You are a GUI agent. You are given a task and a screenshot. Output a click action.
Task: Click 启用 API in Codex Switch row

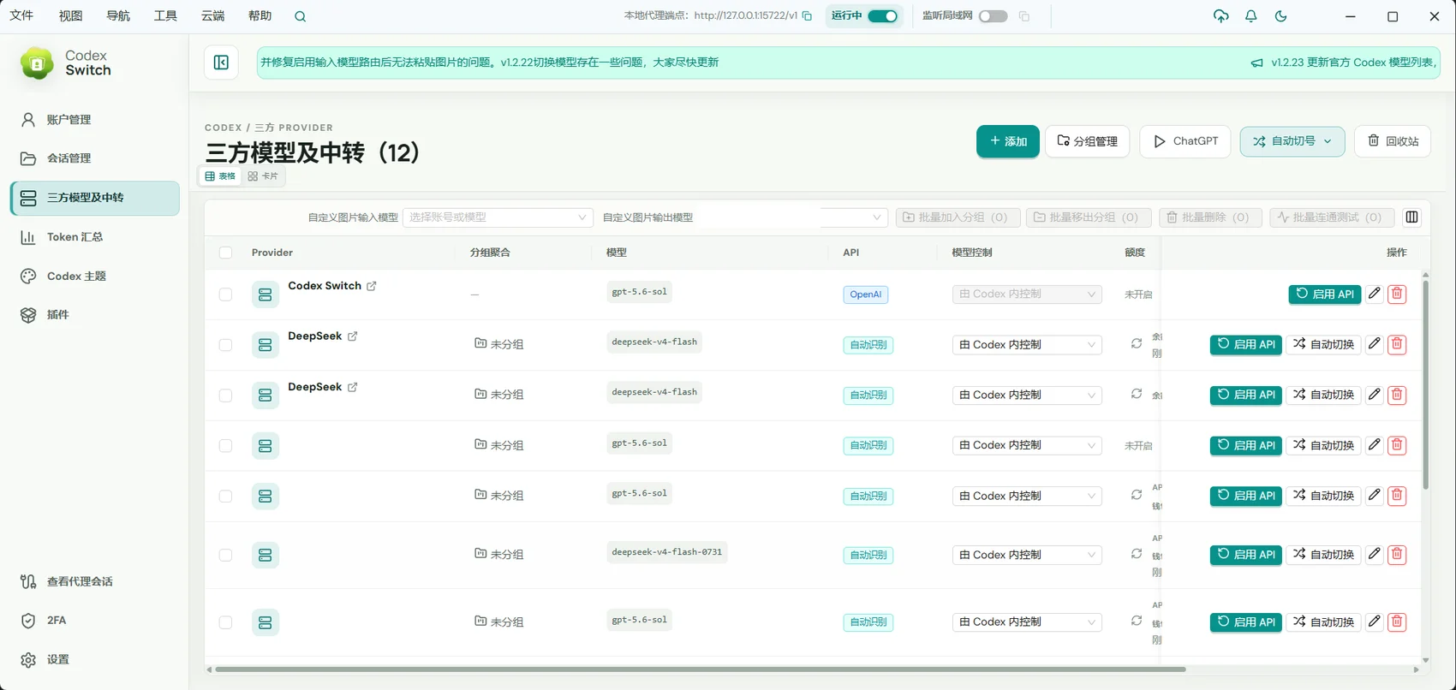coord(1325,294)
